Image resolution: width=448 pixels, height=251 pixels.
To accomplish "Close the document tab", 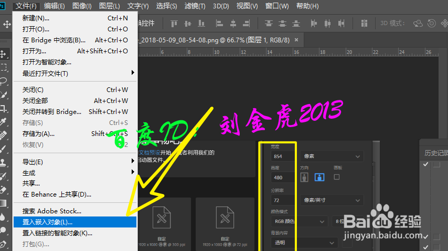I will (x=296, y=40).
